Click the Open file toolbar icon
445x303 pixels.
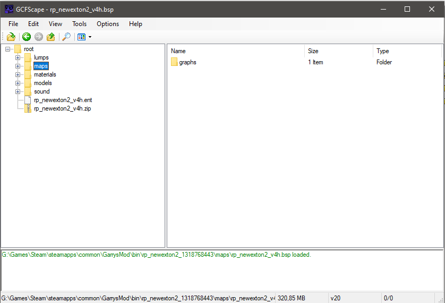(x=11, y=37)
